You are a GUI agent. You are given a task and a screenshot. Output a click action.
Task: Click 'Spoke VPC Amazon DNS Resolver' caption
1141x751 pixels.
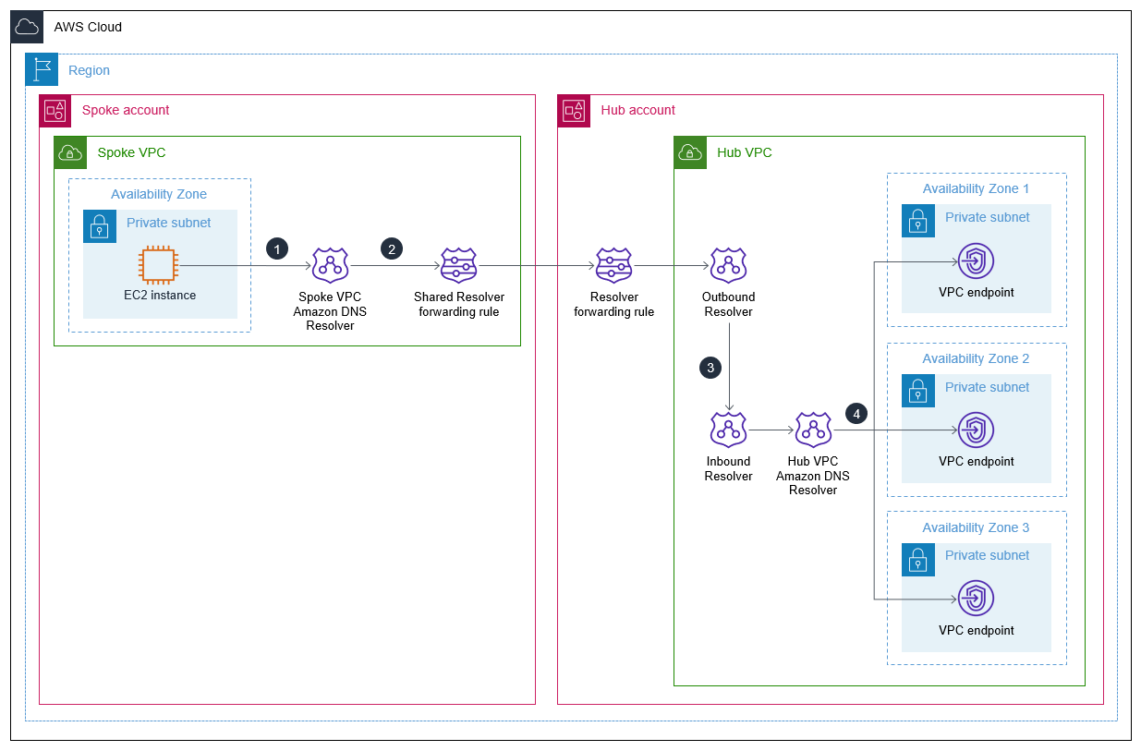(330, 311)
